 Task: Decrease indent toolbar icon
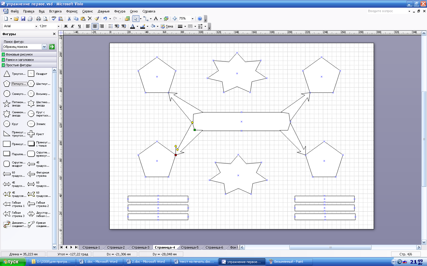coord(117,26)
